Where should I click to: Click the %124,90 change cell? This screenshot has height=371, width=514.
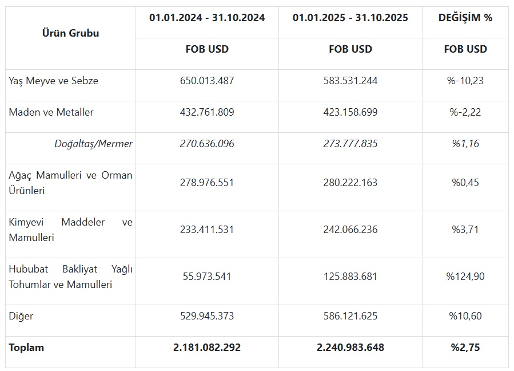[465, 277]
